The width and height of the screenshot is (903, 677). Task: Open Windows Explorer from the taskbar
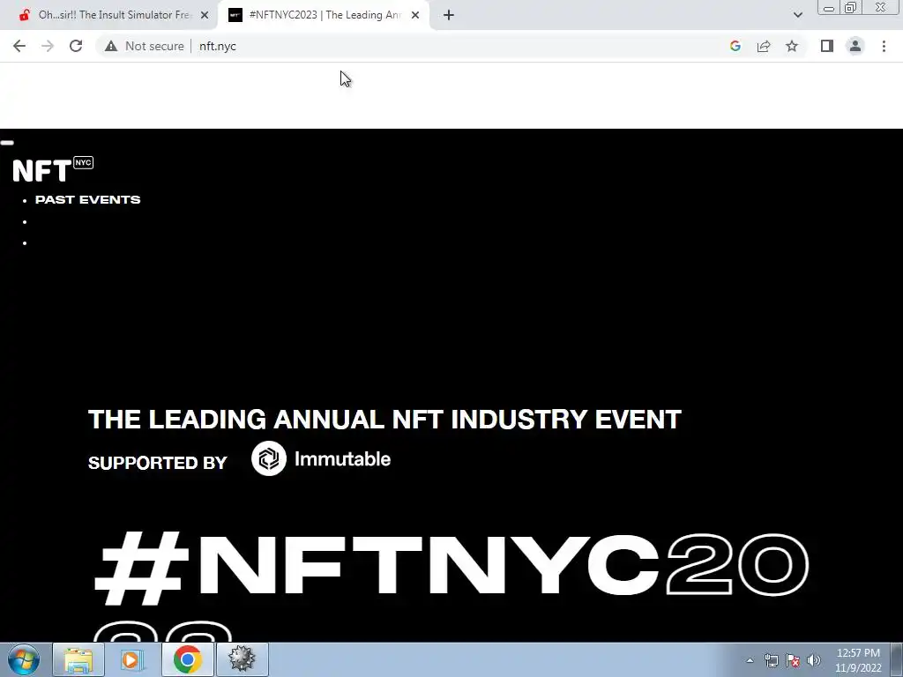point(78,659)
